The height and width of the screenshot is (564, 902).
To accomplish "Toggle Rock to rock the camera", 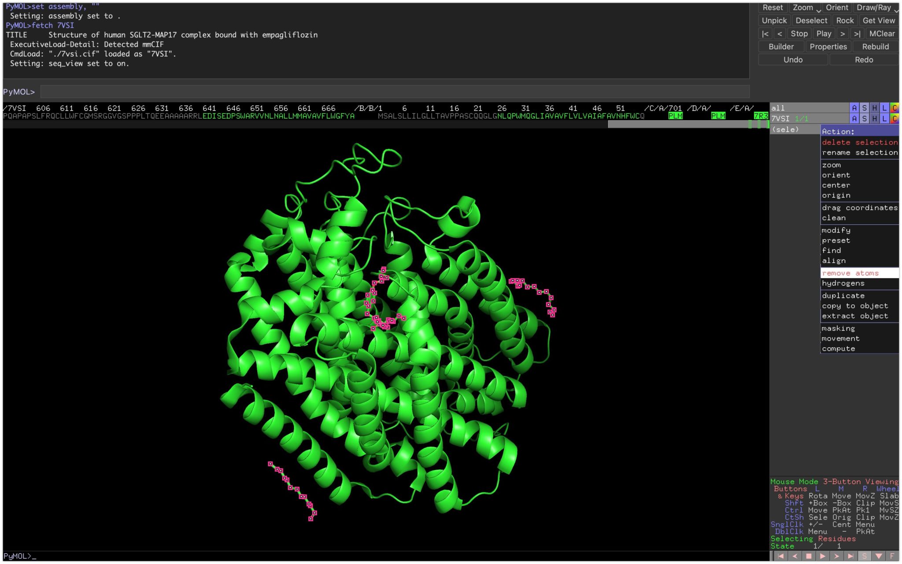I will coord(845,20).
